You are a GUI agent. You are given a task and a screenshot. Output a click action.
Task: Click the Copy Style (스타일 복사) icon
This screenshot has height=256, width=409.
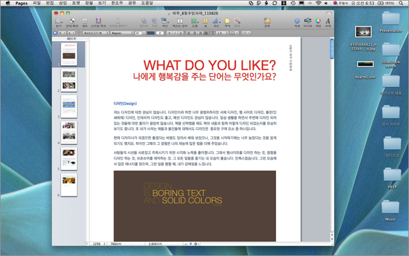pyautogui.click(x=98, y=22)
